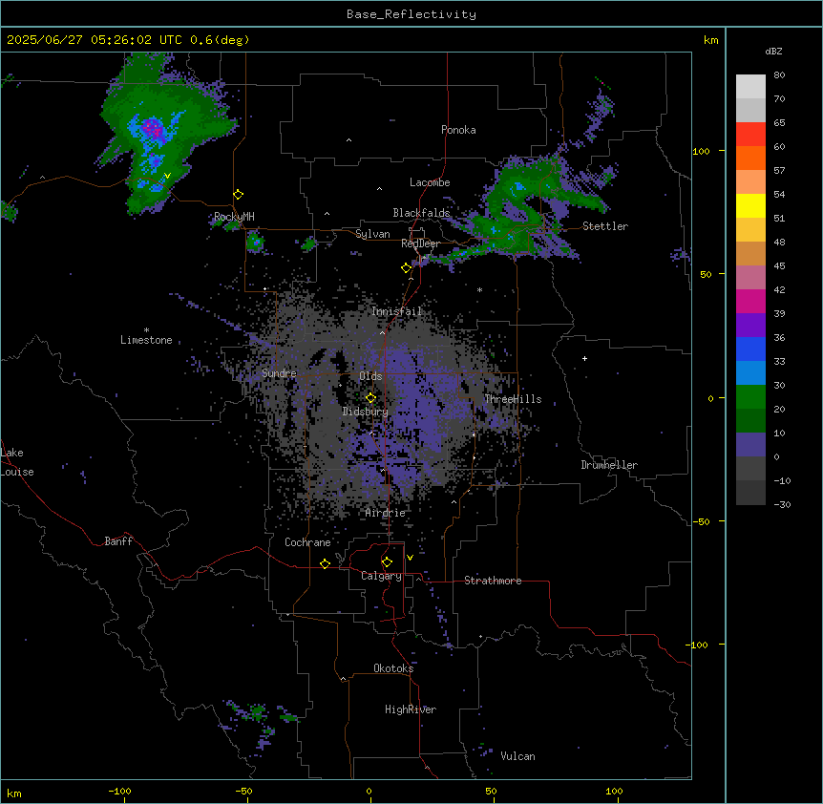Click the RockyMH label
Screen dimensions: 823x804
tap(234, 217)
